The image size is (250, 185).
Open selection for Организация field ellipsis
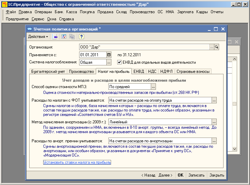click(212, 47)
